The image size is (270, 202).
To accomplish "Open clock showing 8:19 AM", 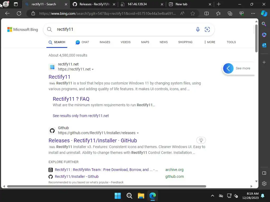I will point(250,196).
